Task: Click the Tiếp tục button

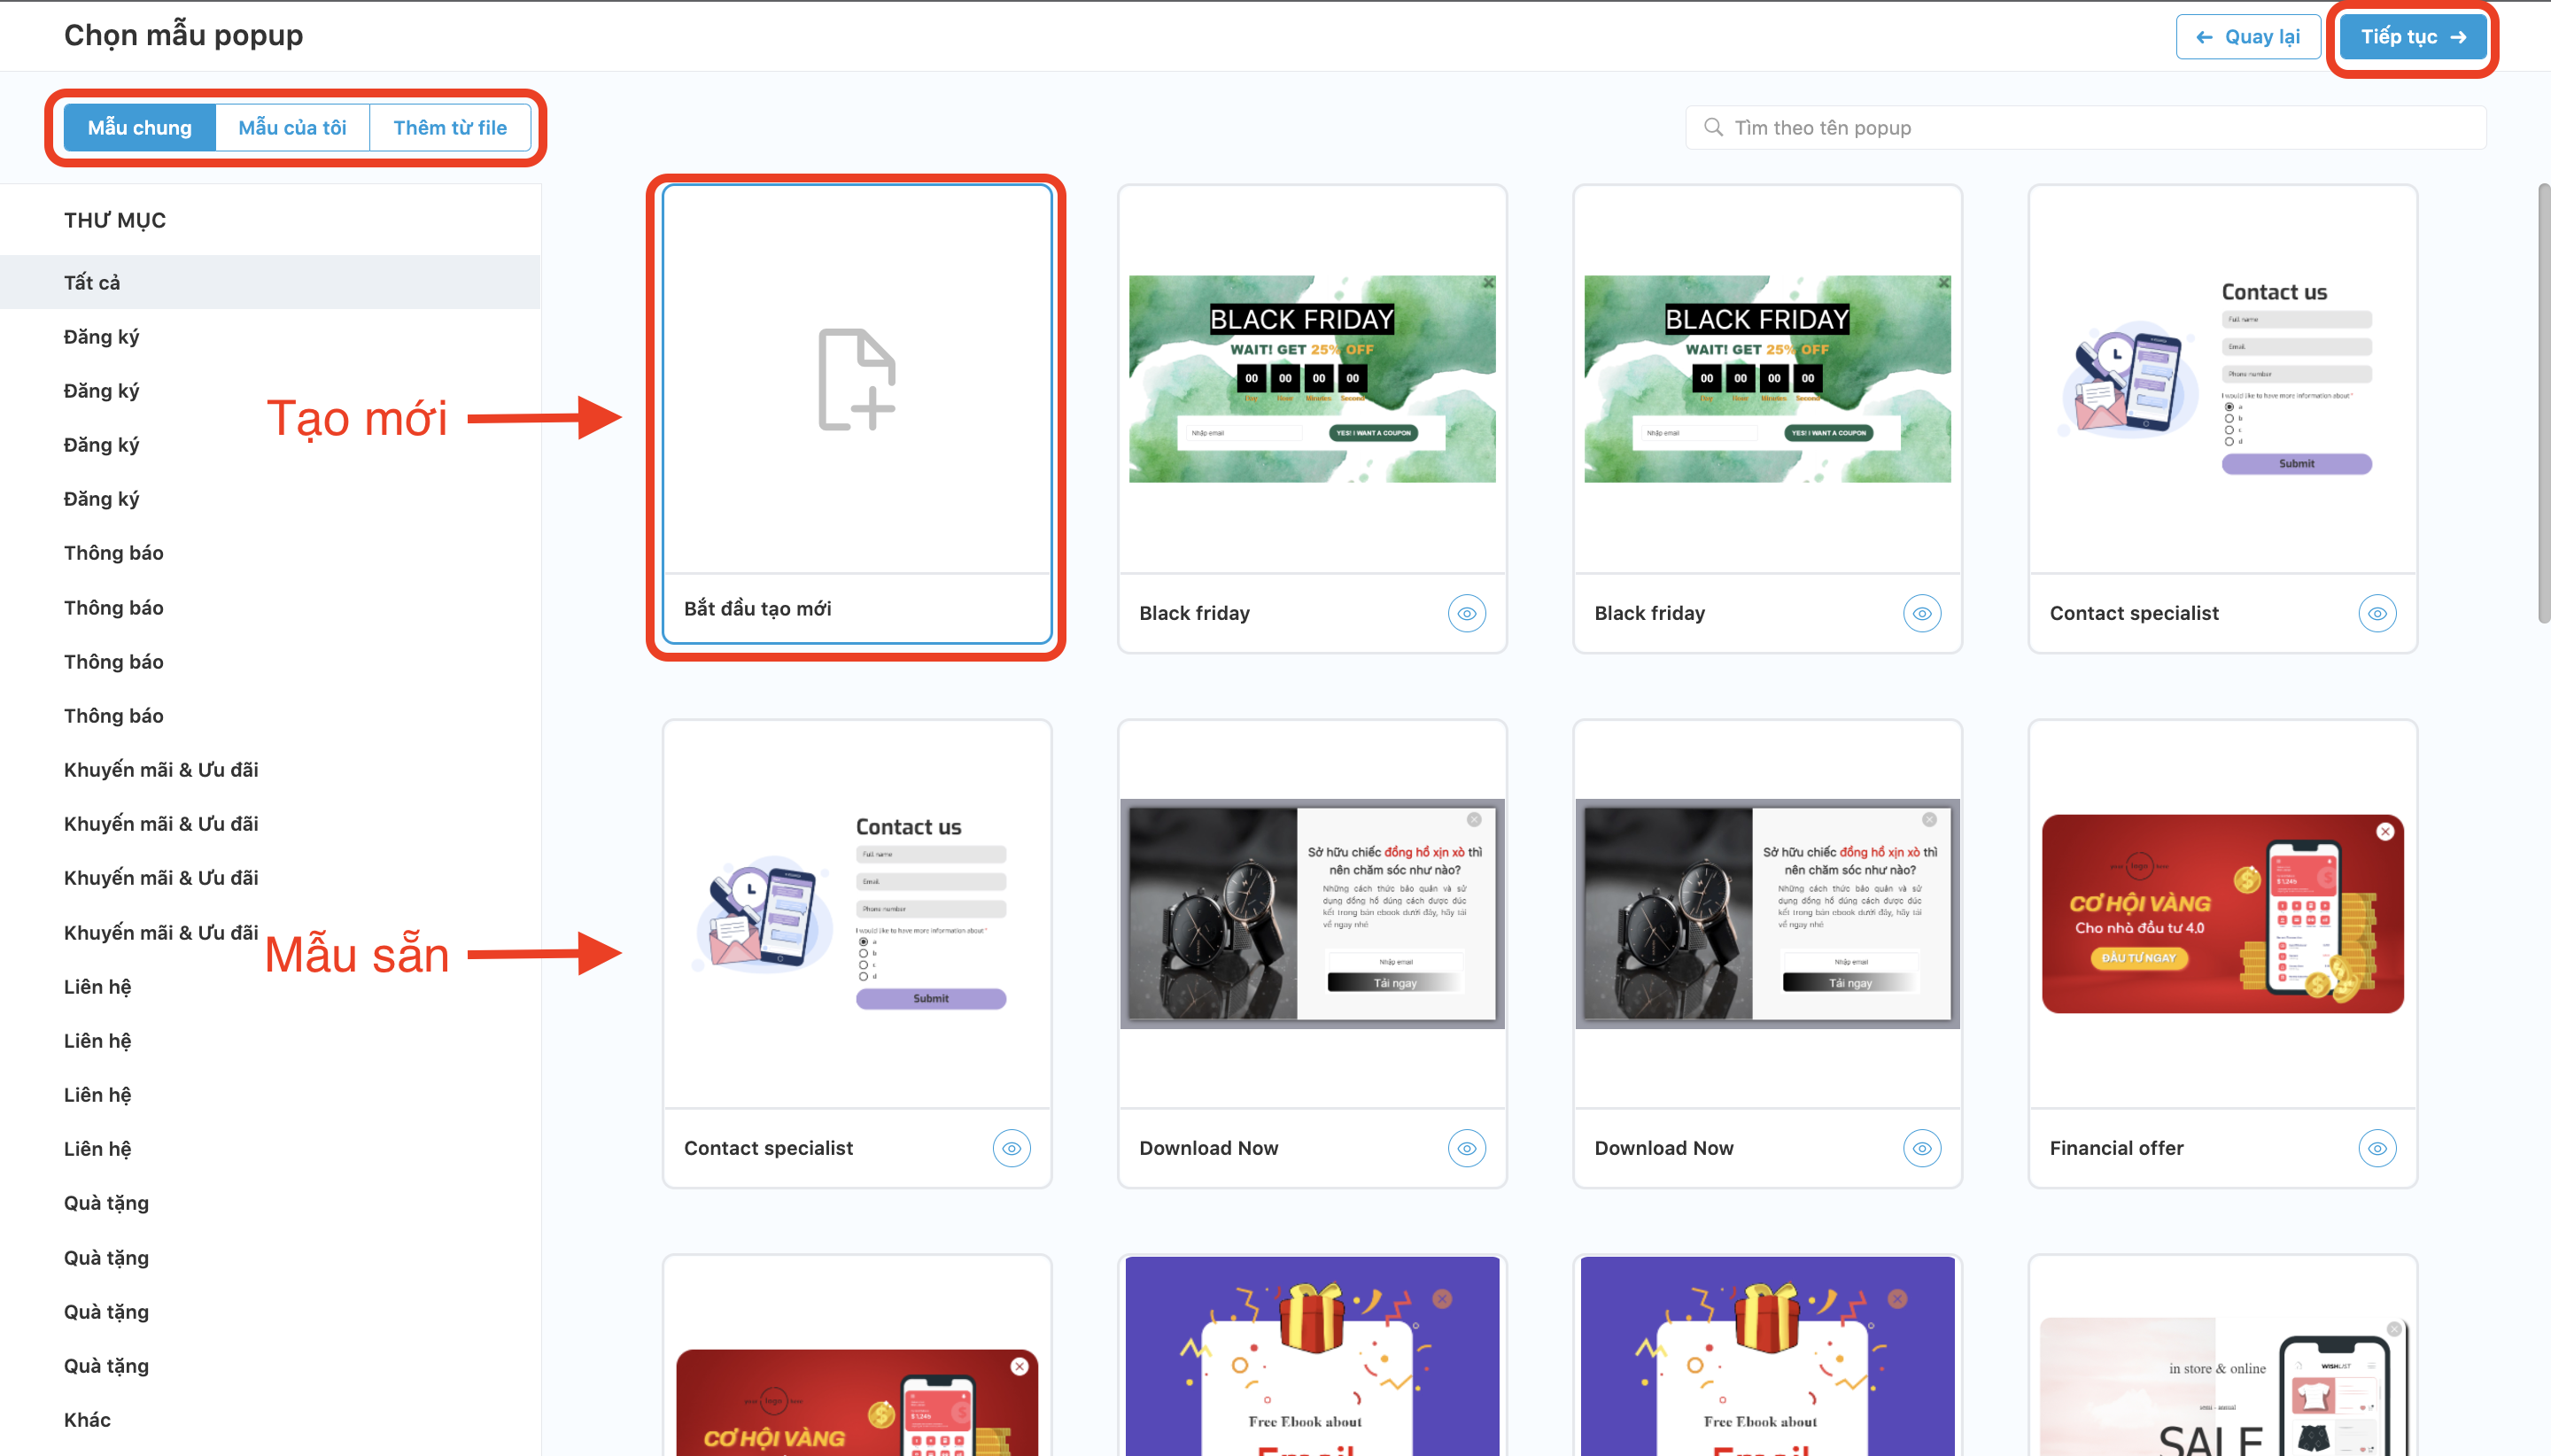Action: click(x=2411, y=37)
